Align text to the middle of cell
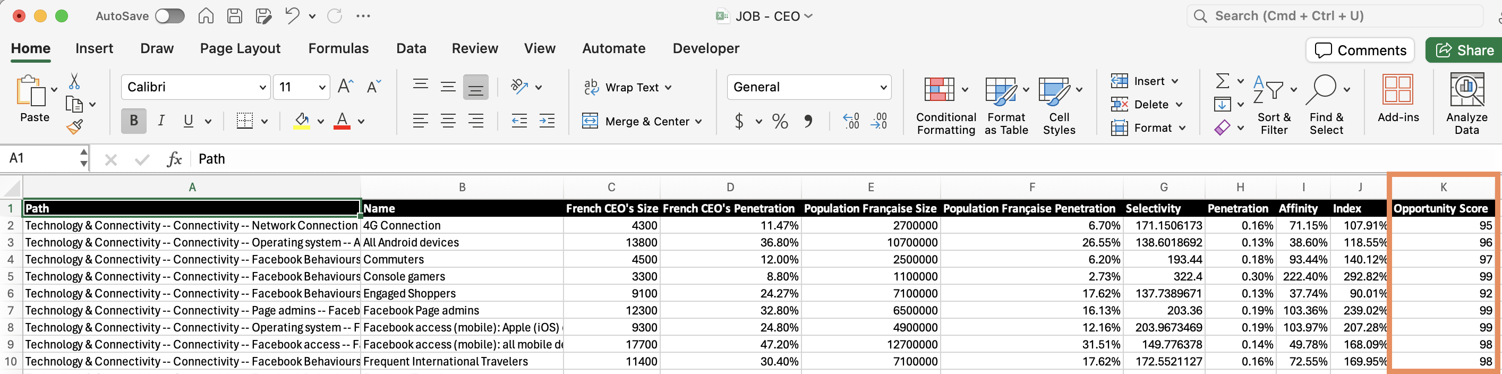This screenshot has height=374, width=1502. (x=448, y=87)
